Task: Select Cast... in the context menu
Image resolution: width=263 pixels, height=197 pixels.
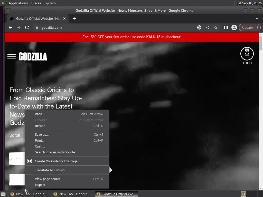Action: (x=67, y=146)
